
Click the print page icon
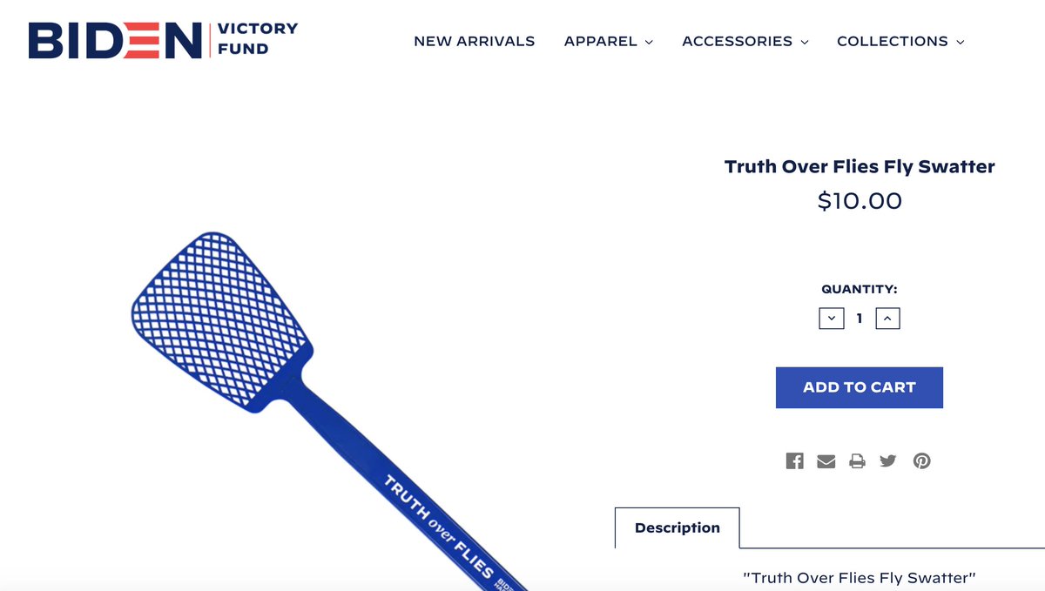(857, 460)
